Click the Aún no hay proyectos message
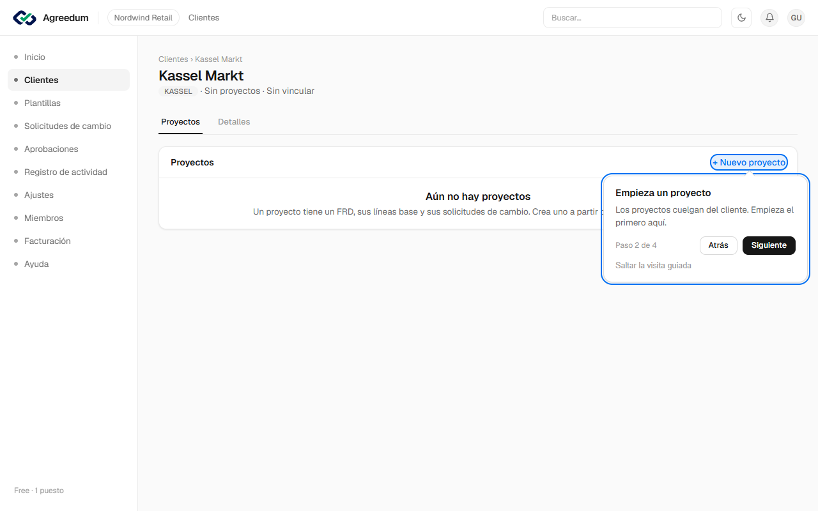818x511 pixels. click(x=478, y=197)
